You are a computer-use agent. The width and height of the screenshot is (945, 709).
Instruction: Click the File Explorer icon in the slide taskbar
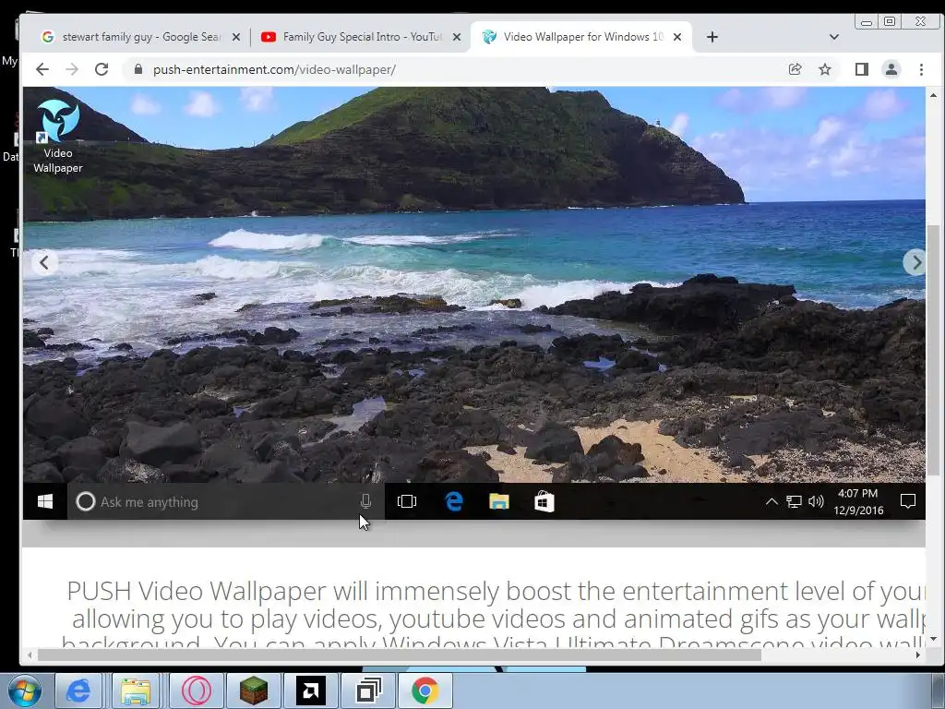(x=499, y=501)
